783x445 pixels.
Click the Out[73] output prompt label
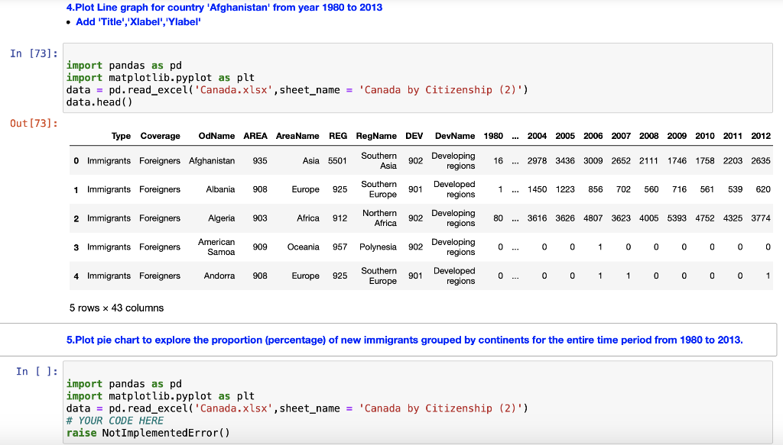tap(34, 123)
